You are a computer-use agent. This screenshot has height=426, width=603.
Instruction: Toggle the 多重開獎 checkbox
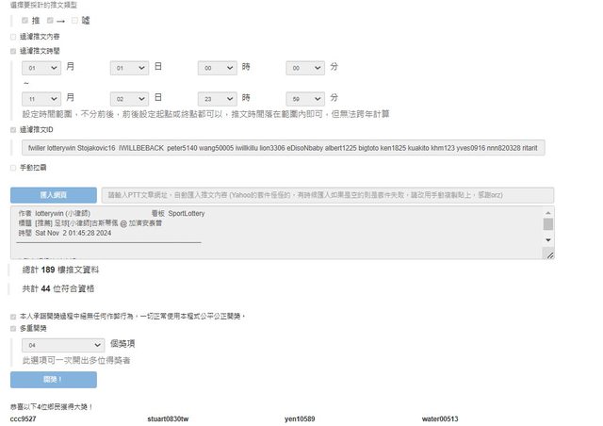tap(13, 329)
